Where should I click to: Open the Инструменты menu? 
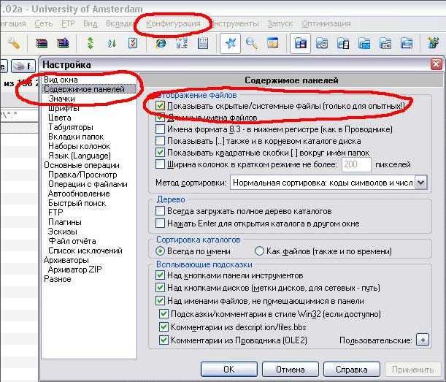click(x=232, y=23)
